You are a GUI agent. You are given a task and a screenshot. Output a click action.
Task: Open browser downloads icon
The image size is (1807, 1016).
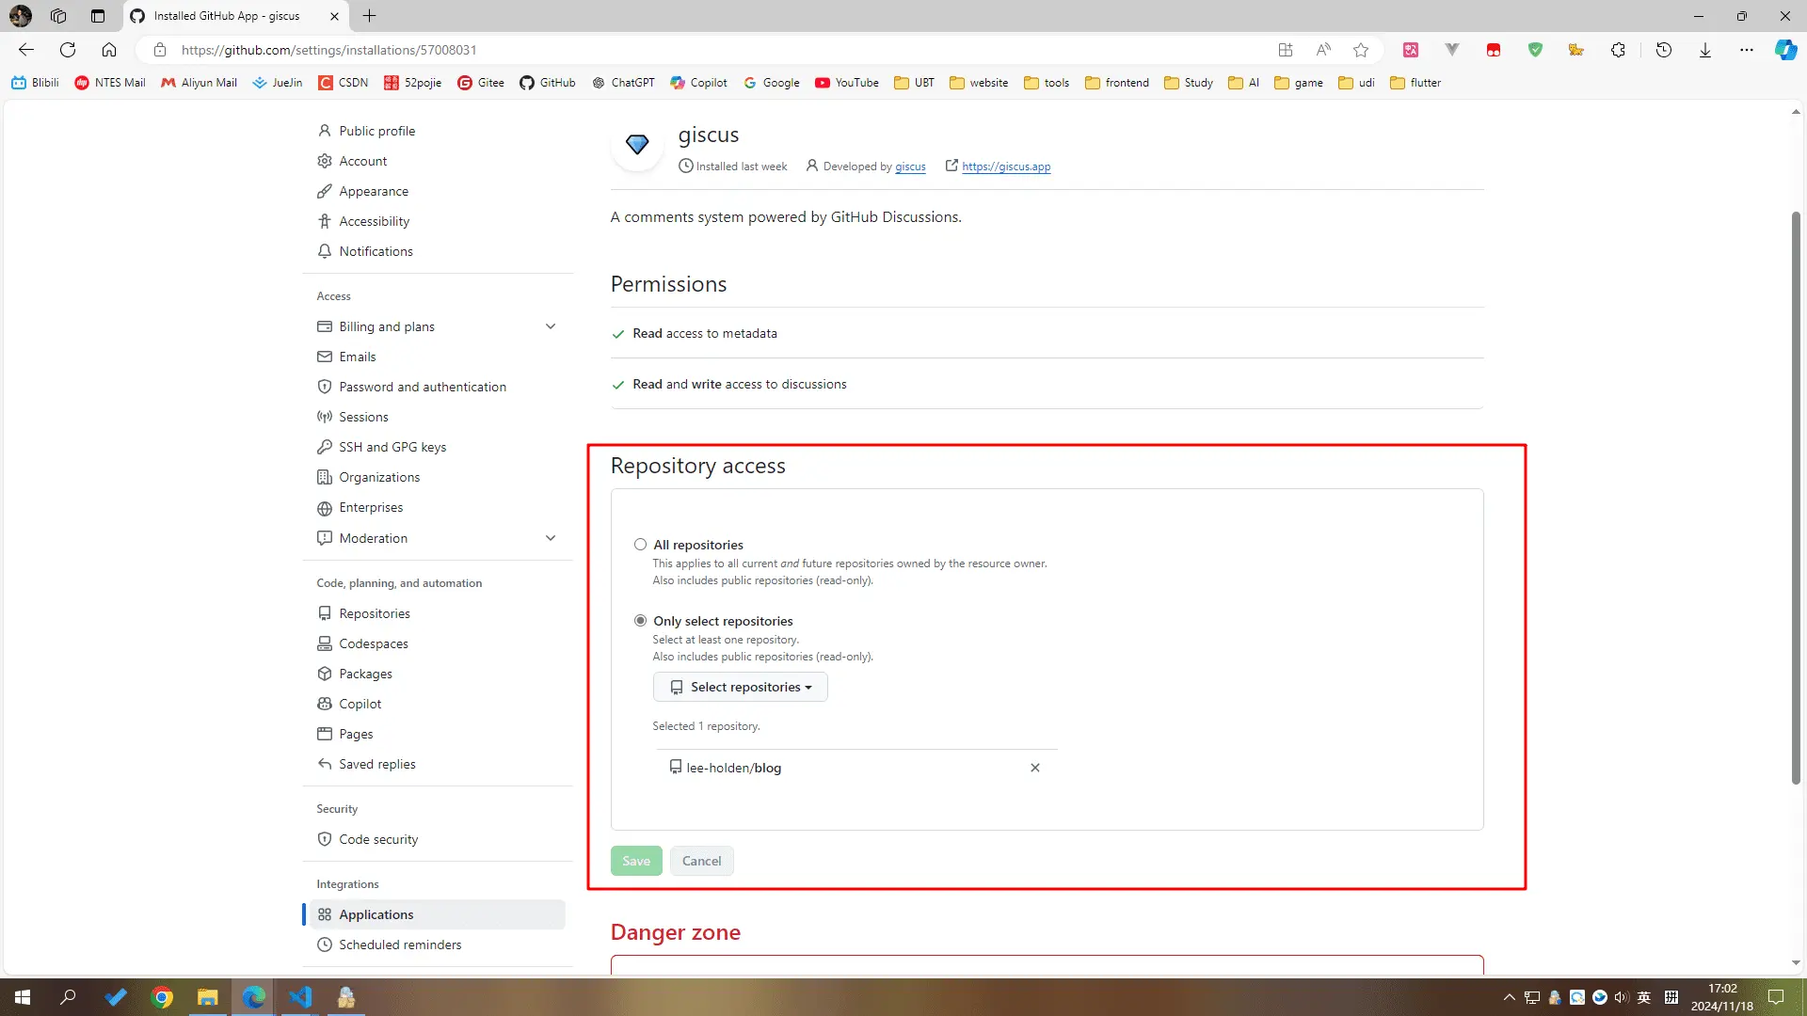click(1704, 50)
